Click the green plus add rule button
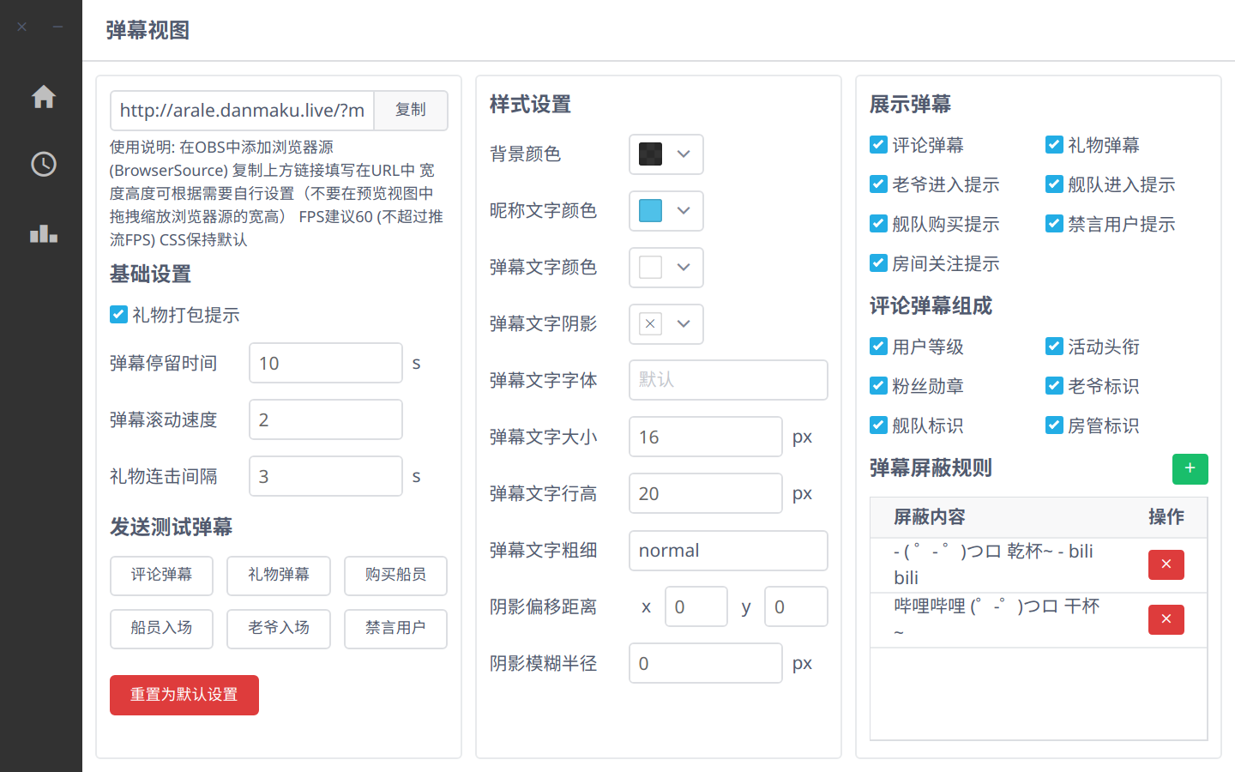Viewport: 1235px width, 772px height. pyautogui.click(x=1190, y=468)
